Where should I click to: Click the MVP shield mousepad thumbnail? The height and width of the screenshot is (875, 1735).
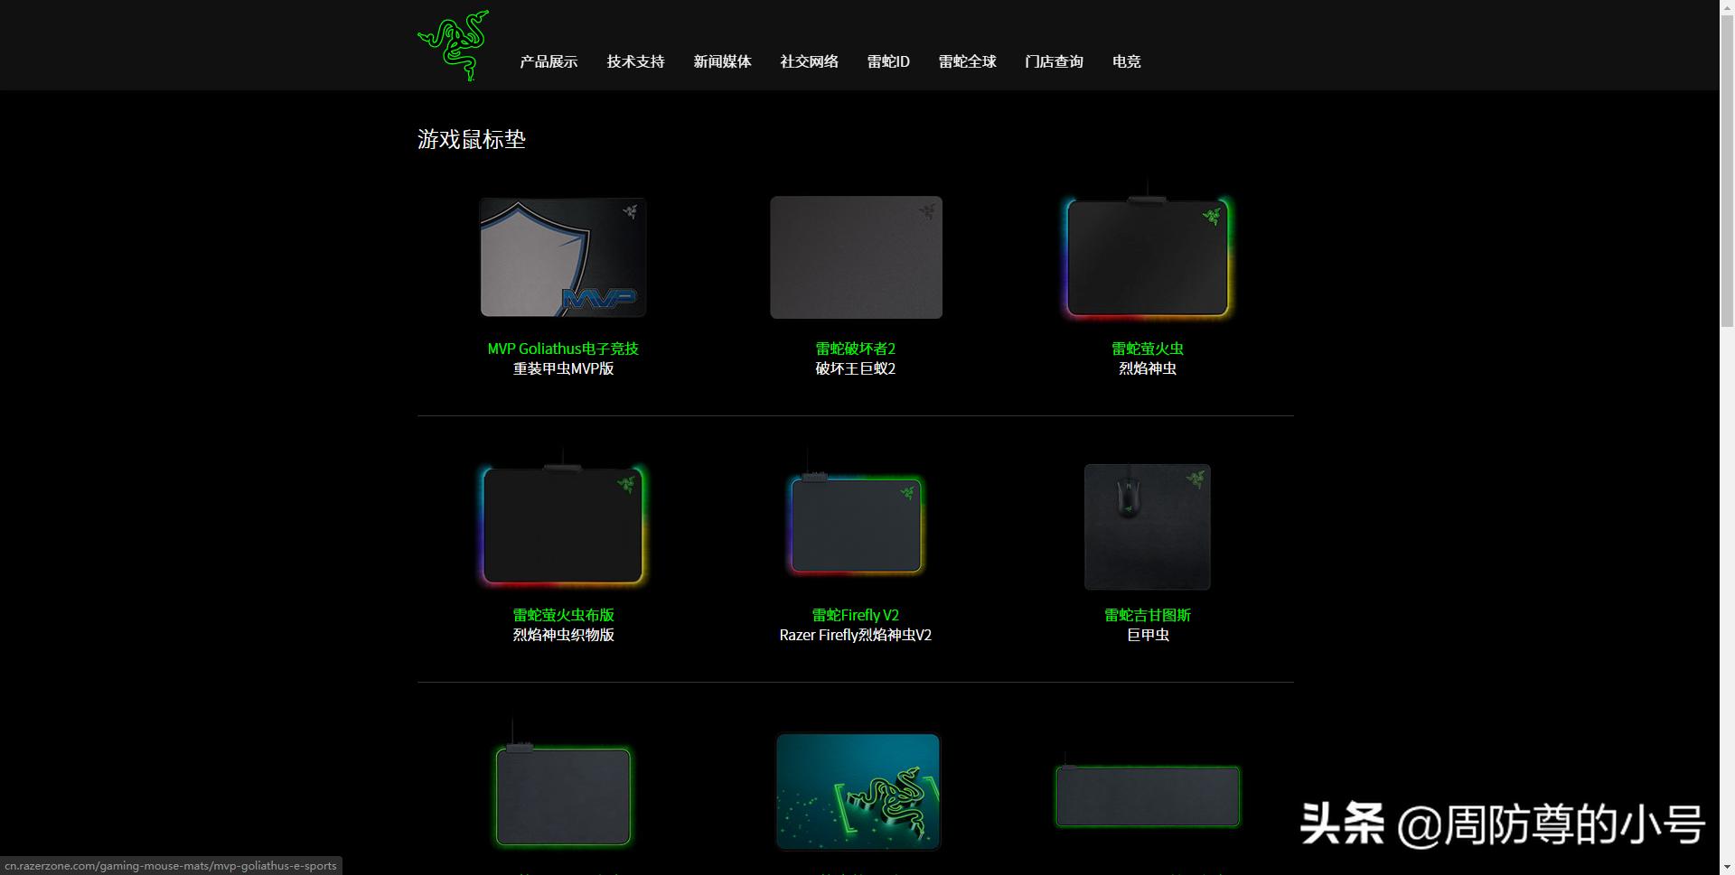coord(562,257)
